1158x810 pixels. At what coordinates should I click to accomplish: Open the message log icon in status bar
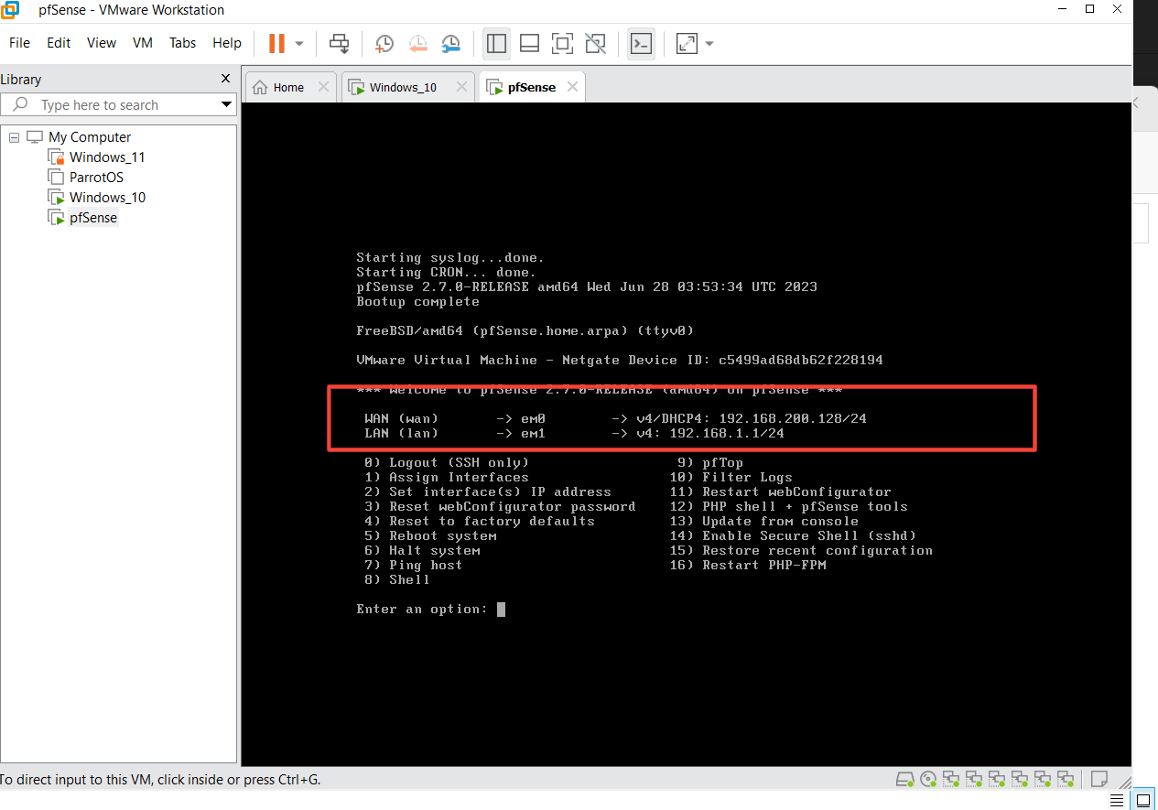[x=1101, y=780]
